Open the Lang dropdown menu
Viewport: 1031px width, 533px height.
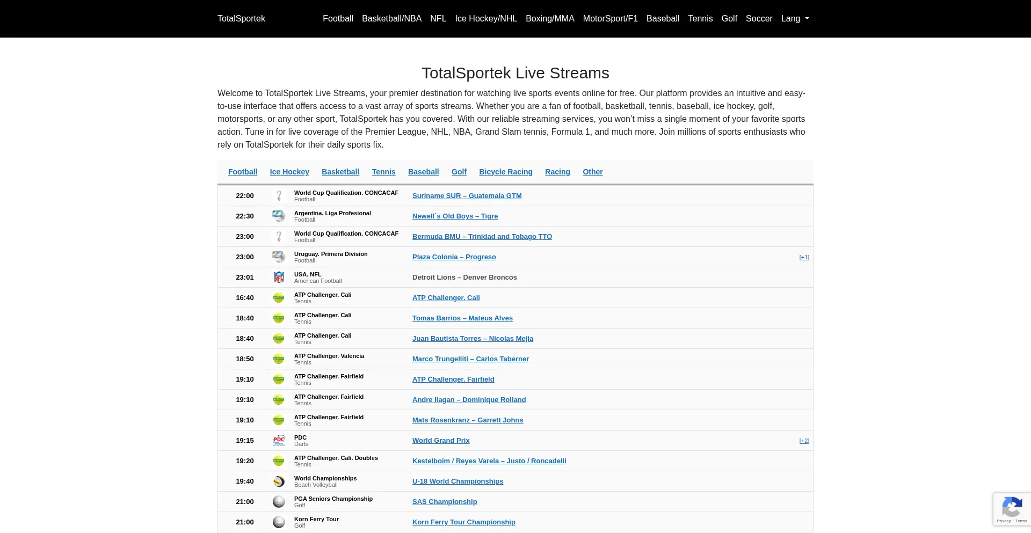[795, 19]
